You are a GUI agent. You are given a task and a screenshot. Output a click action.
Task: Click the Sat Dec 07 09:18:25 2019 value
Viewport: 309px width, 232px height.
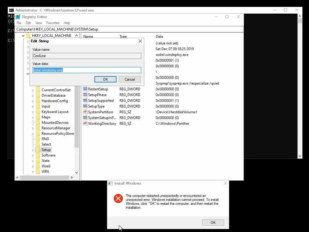[x=175, y=49]
